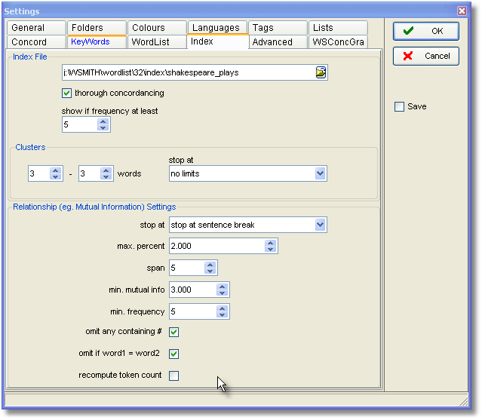The image size is (482, 420).
Task: Increase second cluster words value
Action: 106,170
